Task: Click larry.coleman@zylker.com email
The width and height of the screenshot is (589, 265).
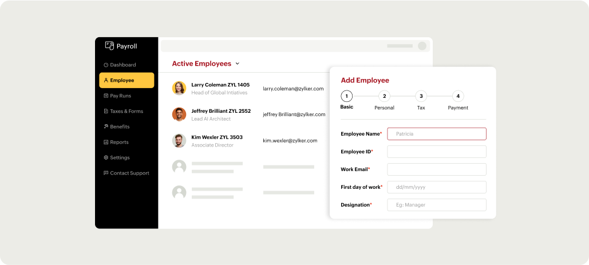Action: click(294, 89)
